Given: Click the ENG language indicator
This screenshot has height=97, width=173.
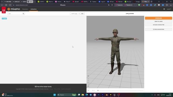Looking at the screenshot, I should (158, 95).
